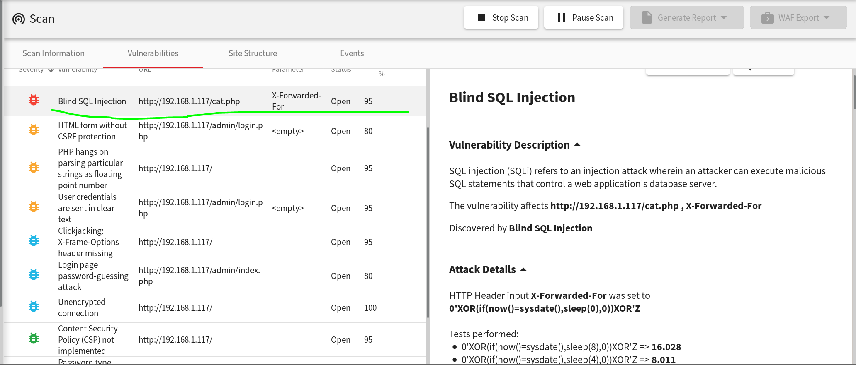Image resolution: width=856 pixels, height=365 pixels.
Task: Open the Site Structure tab
Action: point(253,53)
